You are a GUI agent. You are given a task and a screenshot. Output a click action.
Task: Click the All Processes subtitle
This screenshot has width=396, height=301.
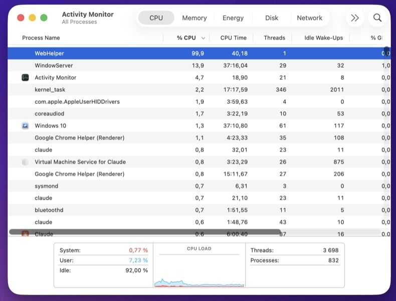79,22
